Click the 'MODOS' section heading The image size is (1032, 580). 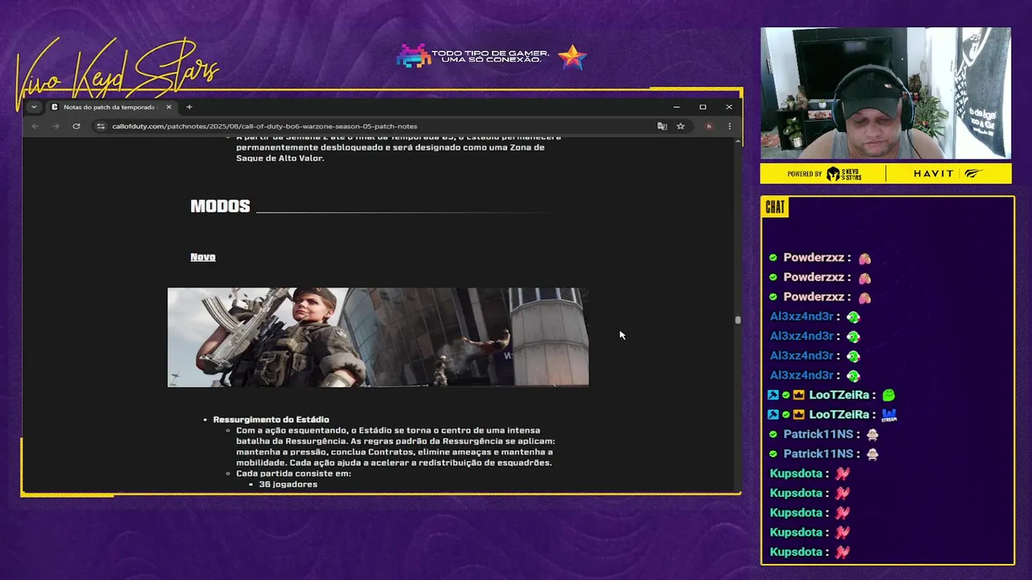point(220,206)
